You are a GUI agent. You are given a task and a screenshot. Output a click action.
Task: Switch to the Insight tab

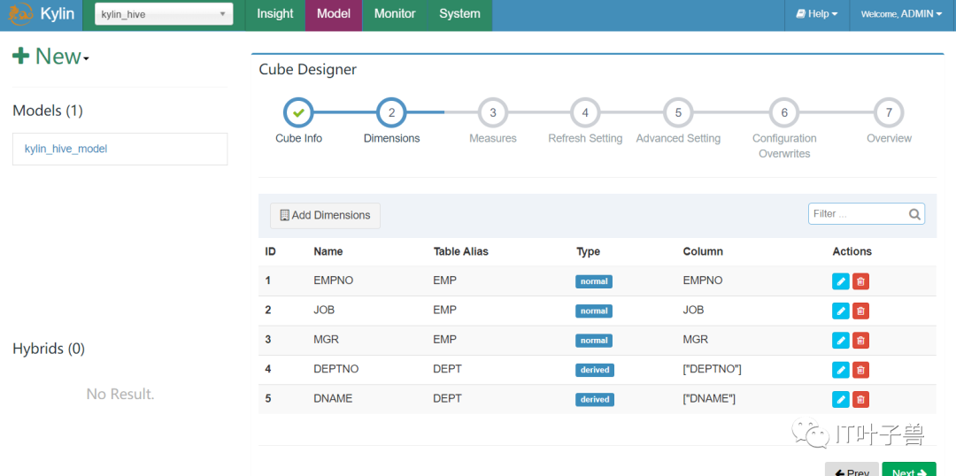[275, 14]
